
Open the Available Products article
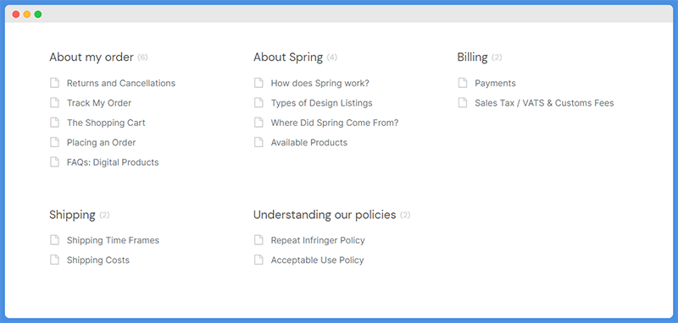coord(309,143)
